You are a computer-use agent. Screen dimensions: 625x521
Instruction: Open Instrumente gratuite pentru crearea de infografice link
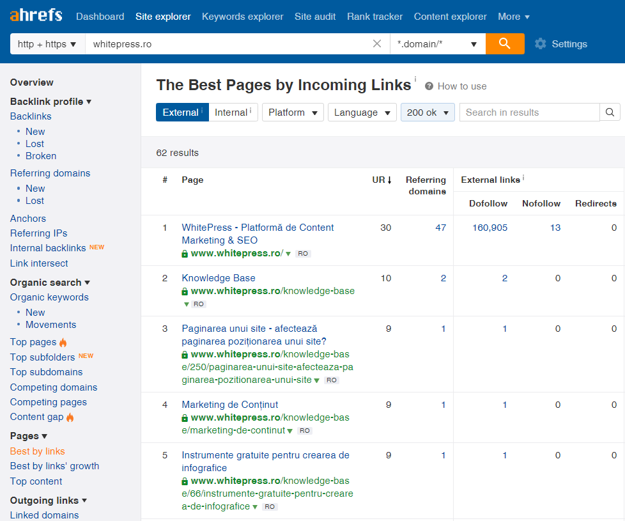(265, 462)
